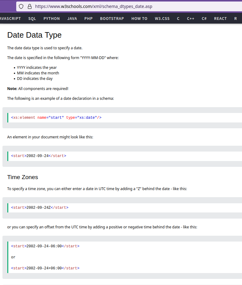Viewport: 242px width, 285px height.
Task: Open the JAVA tutorial menu item
Action: point(72,19)
